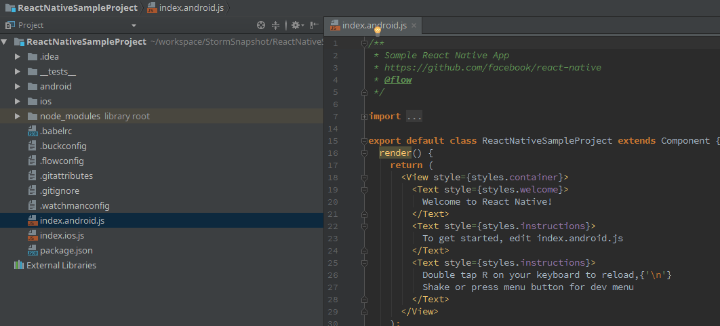The height and width of the screenshot is (326, 720).
Task: Fold the export default class at line 15
Action: [364, 141]
